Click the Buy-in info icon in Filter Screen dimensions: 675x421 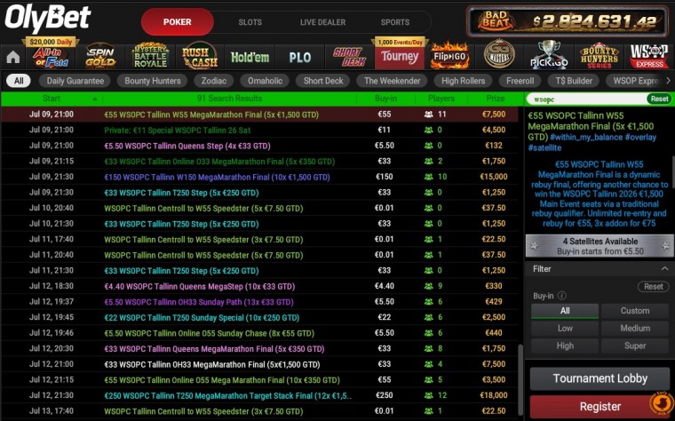(x=562, y=296)
